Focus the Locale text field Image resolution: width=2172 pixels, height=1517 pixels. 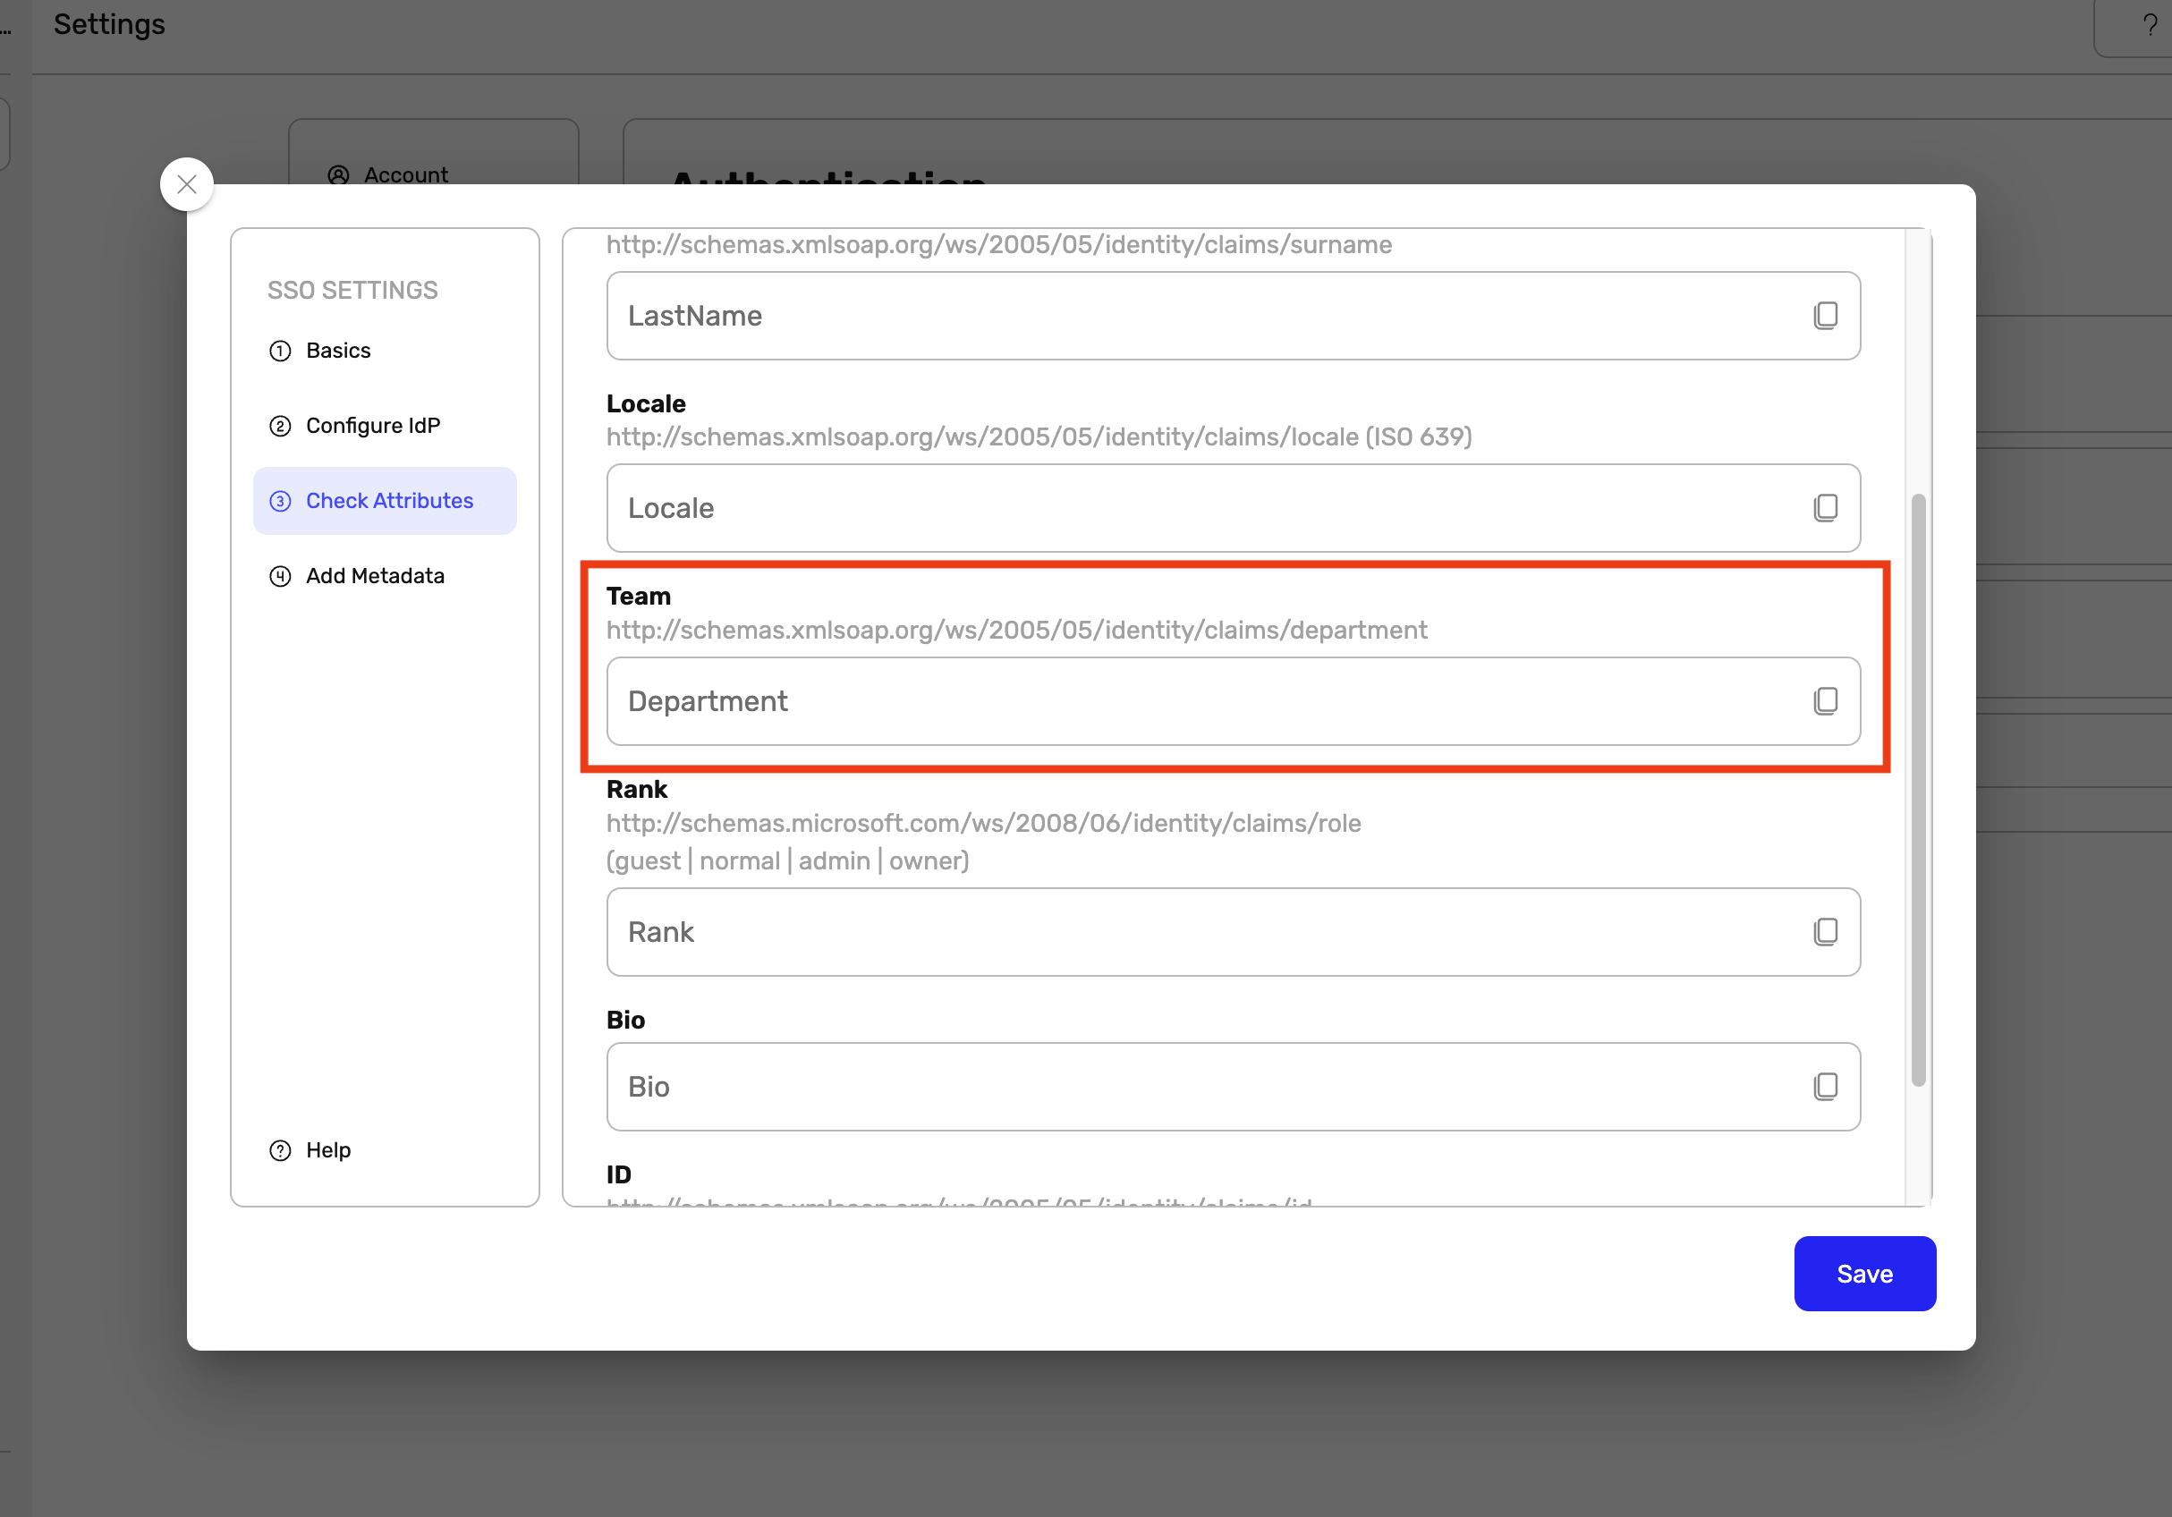[x=1201, y=508]
